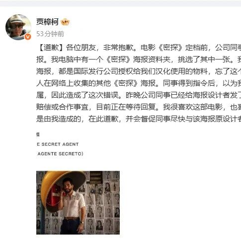Click the tiny cropped character above SECRET AGENT
Image resolution: width=241 pixels, height=241 pixels.
tap(38, 135)
